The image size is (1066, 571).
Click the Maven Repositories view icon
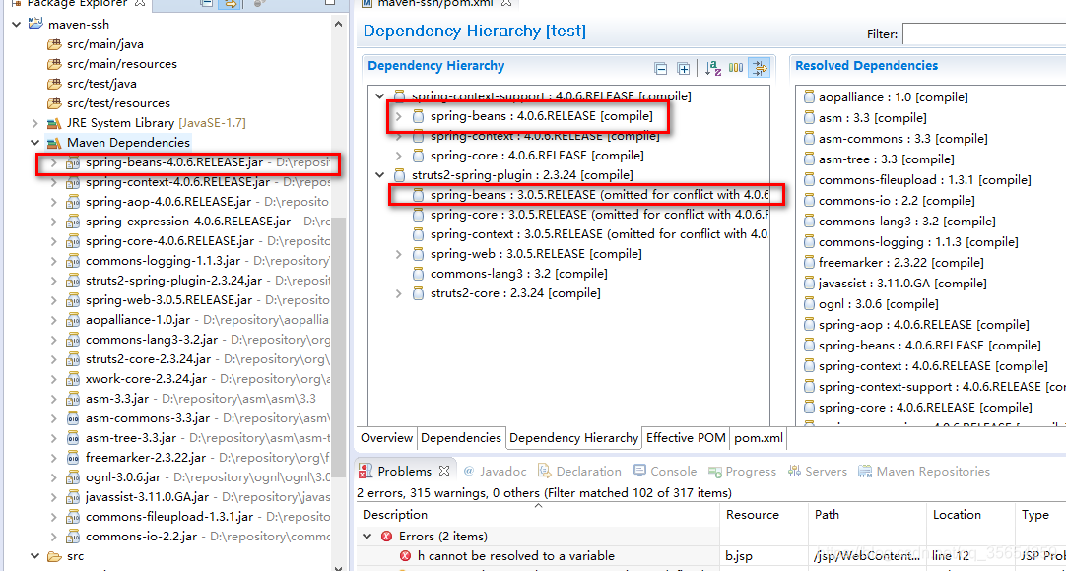(x=865, y=472)
